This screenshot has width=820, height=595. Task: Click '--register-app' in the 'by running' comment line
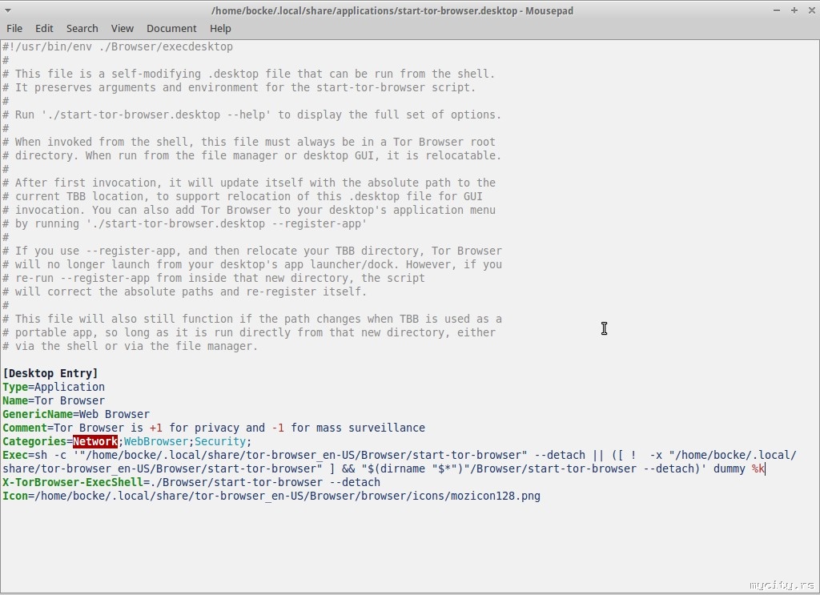tap(316, 223)
